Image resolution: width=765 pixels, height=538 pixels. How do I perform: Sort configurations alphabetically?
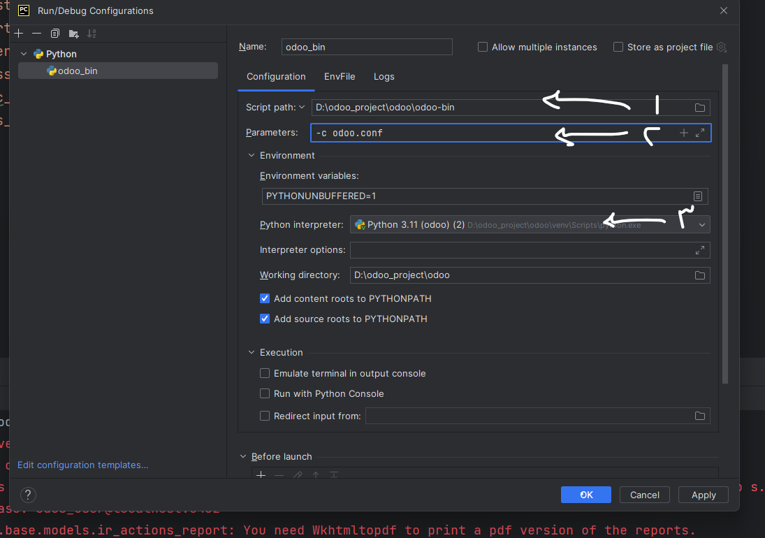[x=92, y=33]
